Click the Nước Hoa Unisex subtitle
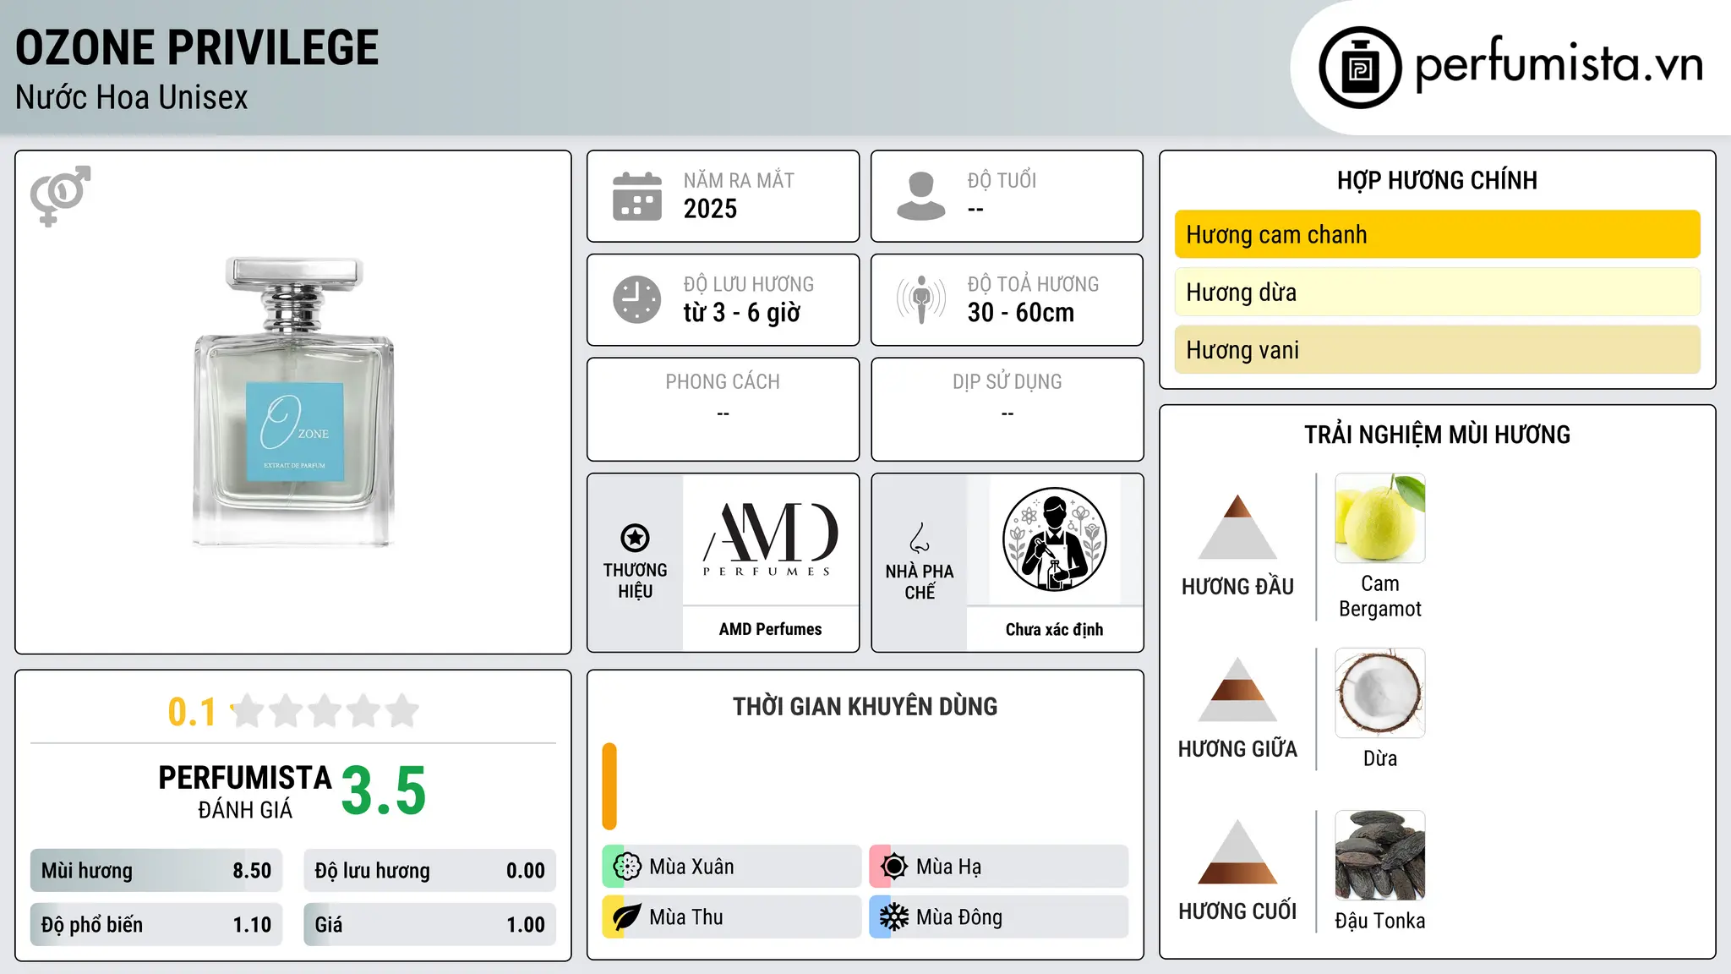1731x974 pixels. [x=132, y=98]
